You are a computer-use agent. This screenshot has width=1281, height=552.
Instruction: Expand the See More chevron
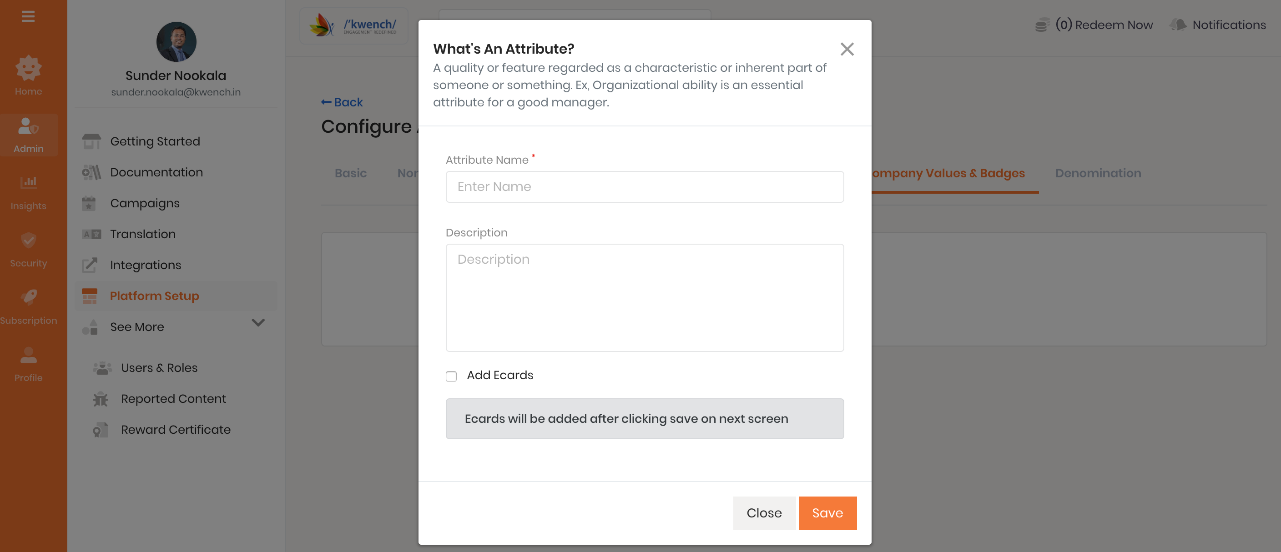point(258,322)
